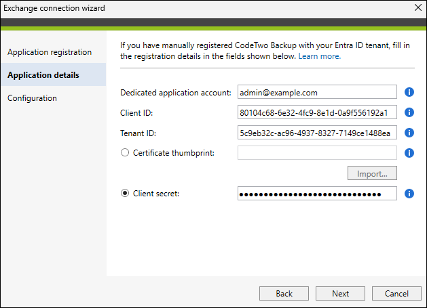Viewport: 427px width, 308px height.
Task: Focus the Client secret password field
Action: (317, 194)
